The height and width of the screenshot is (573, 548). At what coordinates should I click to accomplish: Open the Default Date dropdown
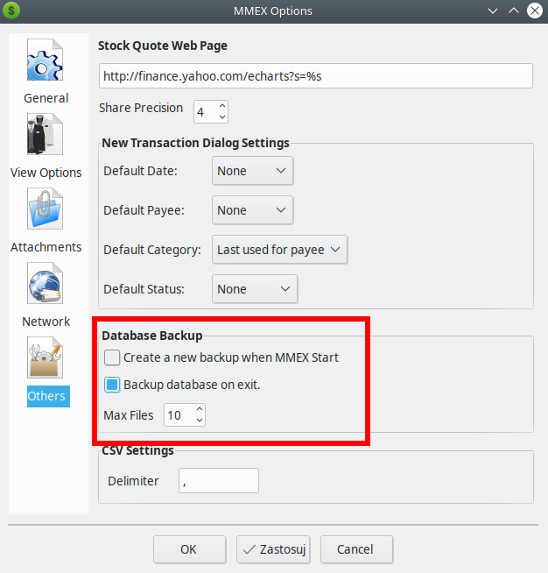click(253, 171)
